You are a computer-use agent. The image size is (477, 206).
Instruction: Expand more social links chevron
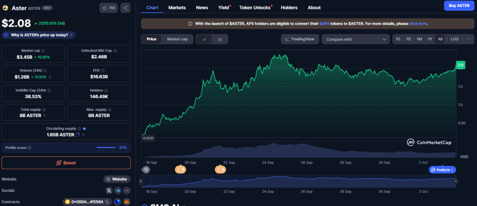(x=127, y=190)
